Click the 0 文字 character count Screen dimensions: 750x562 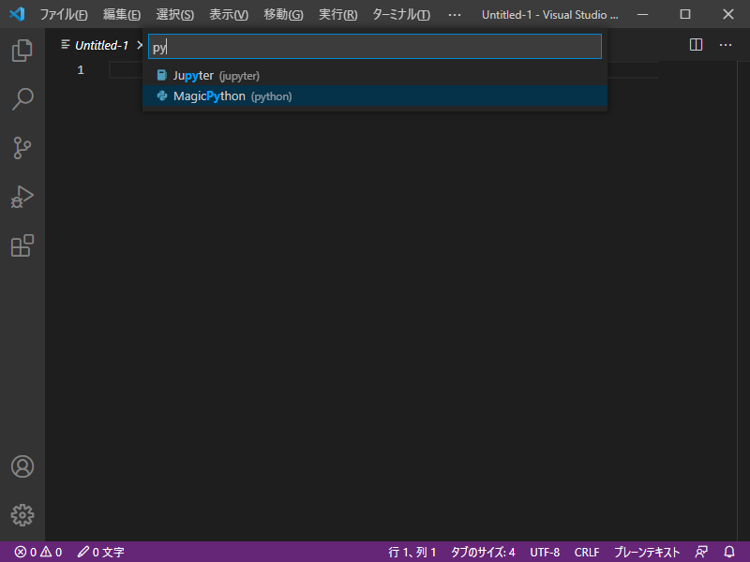pos(101,552)
